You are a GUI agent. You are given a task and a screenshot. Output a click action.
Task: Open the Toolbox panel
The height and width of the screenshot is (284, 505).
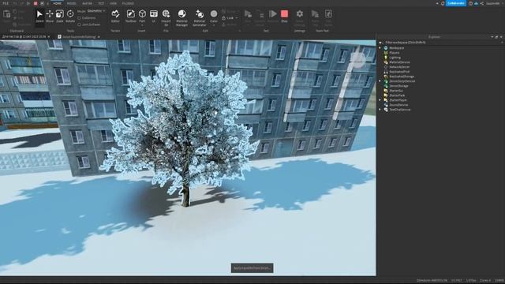click(x=130, y=16)
